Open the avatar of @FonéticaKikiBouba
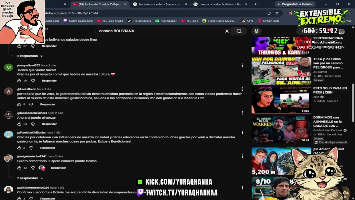 pyautogui.click(x=9, y=134)
